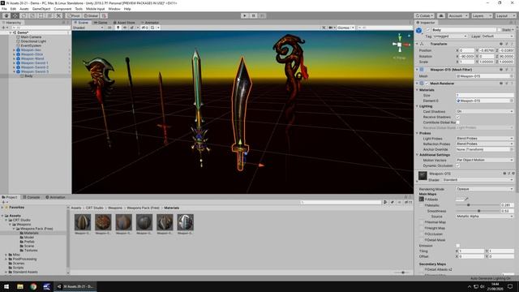Toggle grid visibility icon in Scene toolbar
The image size is (519, 292).
coord(153,28)
